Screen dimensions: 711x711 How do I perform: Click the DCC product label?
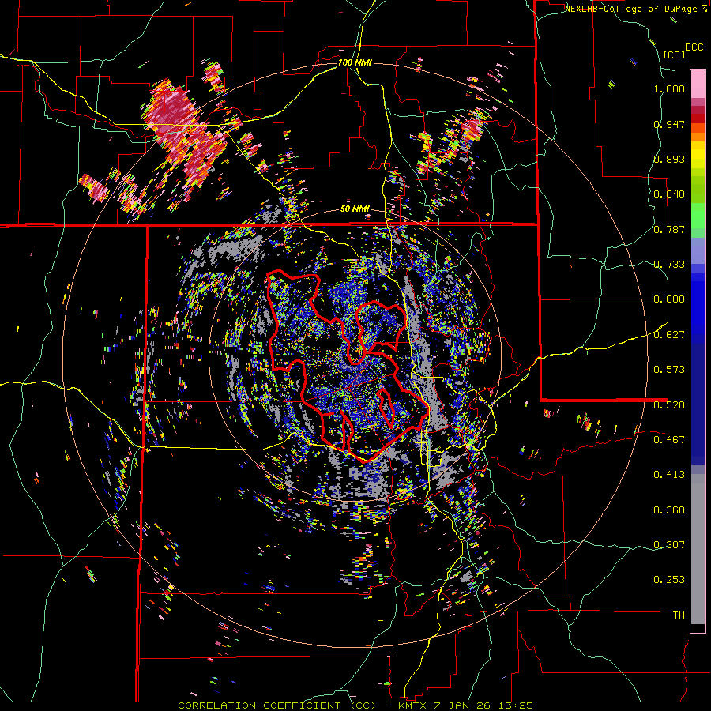click(694, 47)
